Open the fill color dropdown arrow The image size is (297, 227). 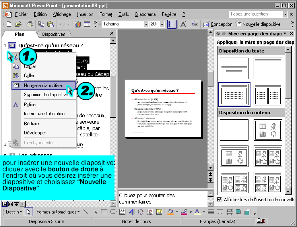pyautogui.click(x=177, y=212)
